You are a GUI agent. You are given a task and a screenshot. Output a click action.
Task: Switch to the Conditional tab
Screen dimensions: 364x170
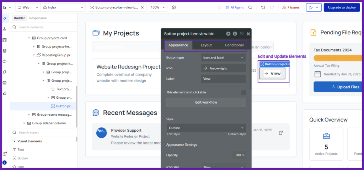tap(234, 45)
